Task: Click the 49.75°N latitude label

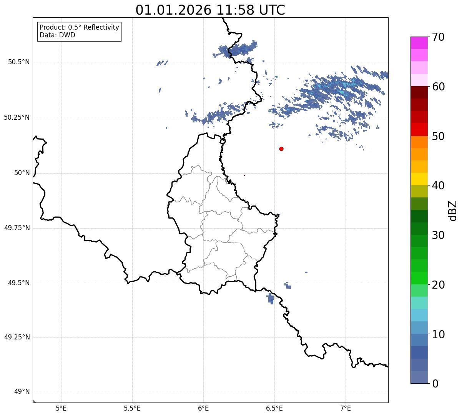Action: [x=17, y=228]
